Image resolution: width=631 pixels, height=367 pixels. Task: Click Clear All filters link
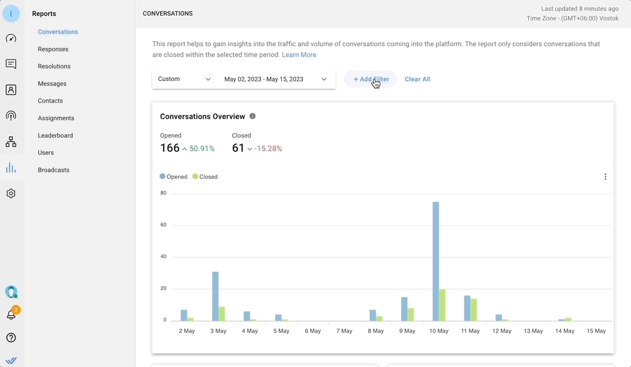(417, 79)
